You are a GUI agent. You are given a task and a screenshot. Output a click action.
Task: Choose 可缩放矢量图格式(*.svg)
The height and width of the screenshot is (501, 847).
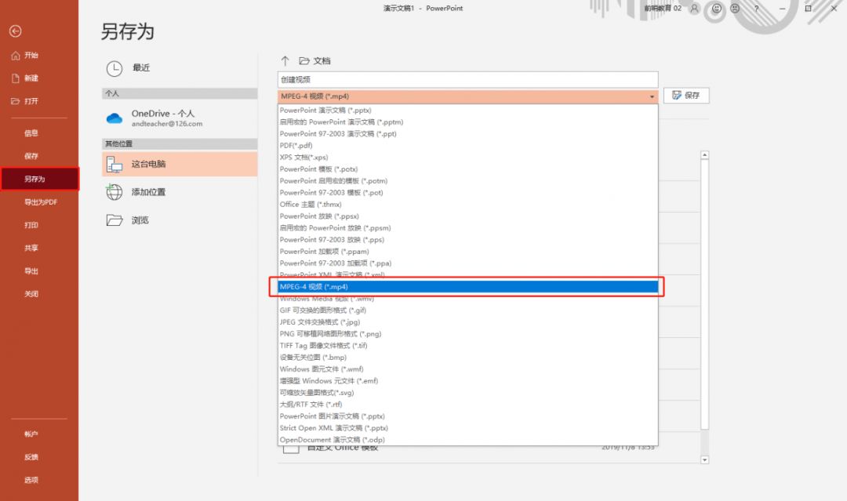467,393
